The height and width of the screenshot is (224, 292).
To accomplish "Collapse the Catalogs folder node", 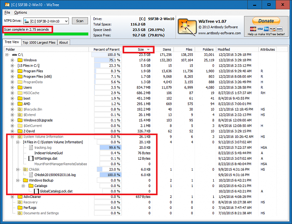I will coord(23,186).
